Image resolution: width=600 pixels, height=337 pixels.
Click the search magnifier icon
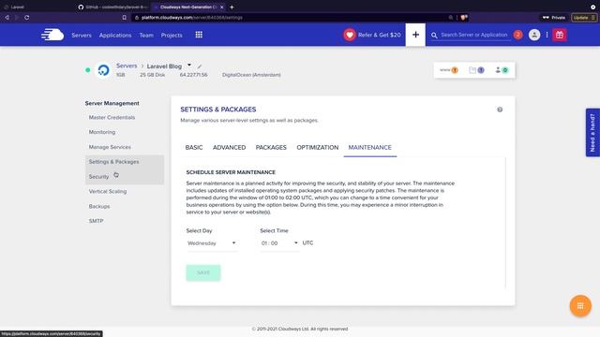click(x=434, y=36)
